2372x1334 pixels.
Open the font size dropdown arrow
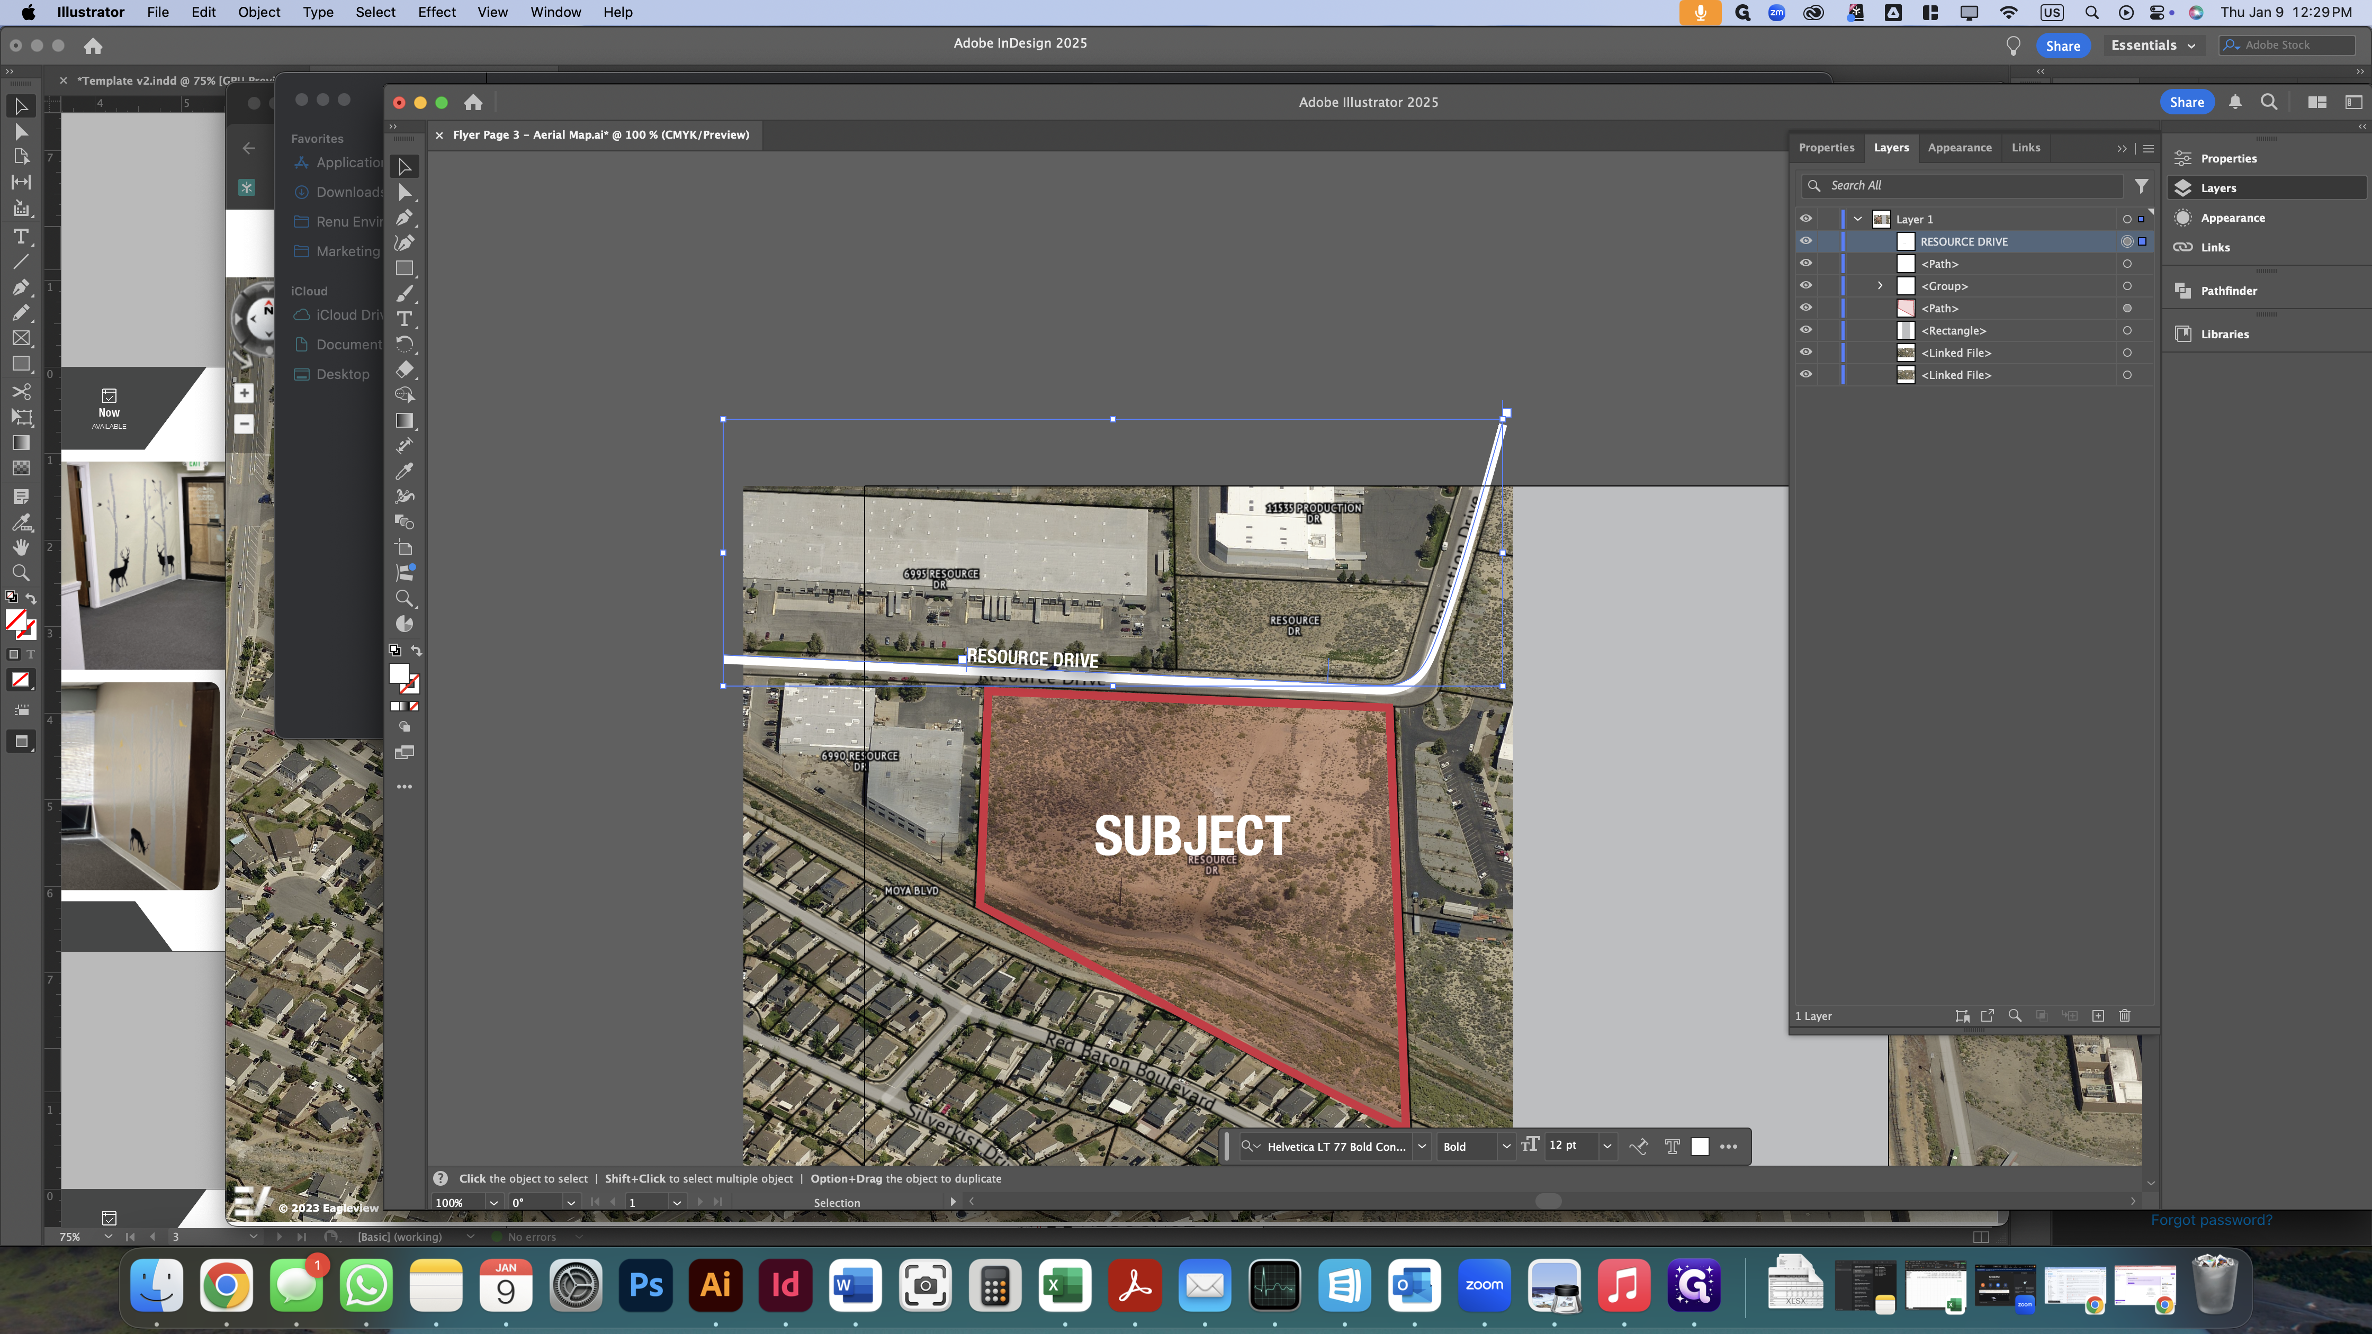click(x=1607, y=1146)
